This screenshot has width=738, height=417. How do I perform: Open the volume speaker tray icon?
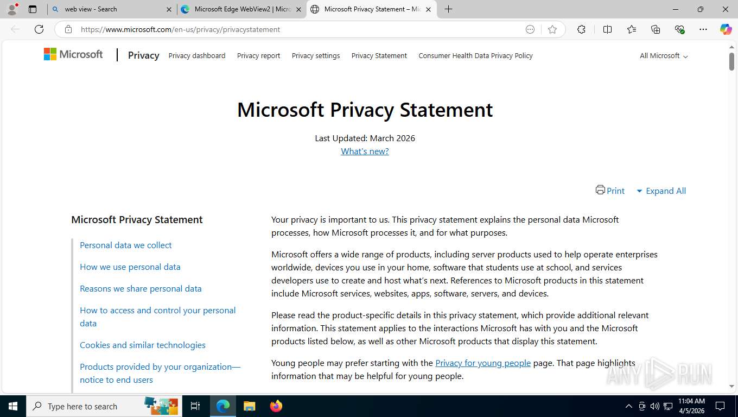click(x=654, y=406)
